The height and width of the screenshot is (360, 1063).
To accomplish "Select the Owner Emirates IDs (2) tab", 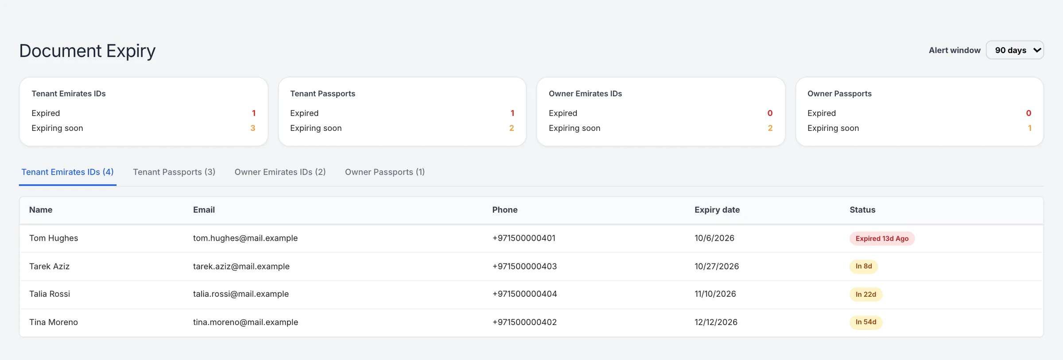I will [x=280, y=172].
